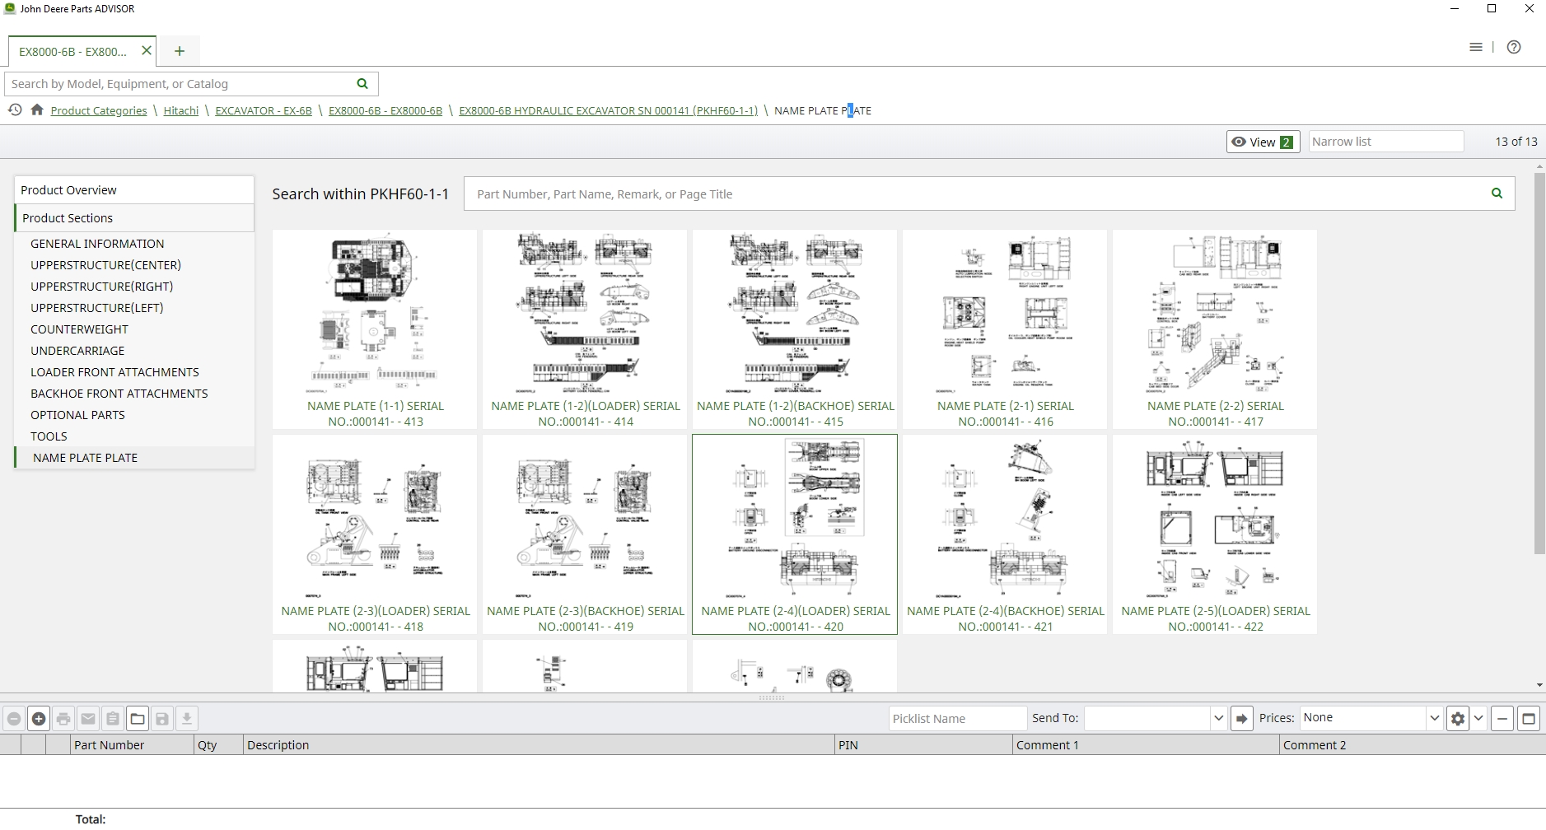Open a picklist with the folder icon

138,719
